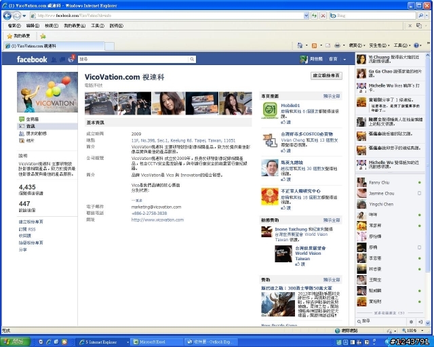Click the home page icon in command bar
Image resolution: width=434 pixels, height=347 pixels.
(x=300, y=45)
